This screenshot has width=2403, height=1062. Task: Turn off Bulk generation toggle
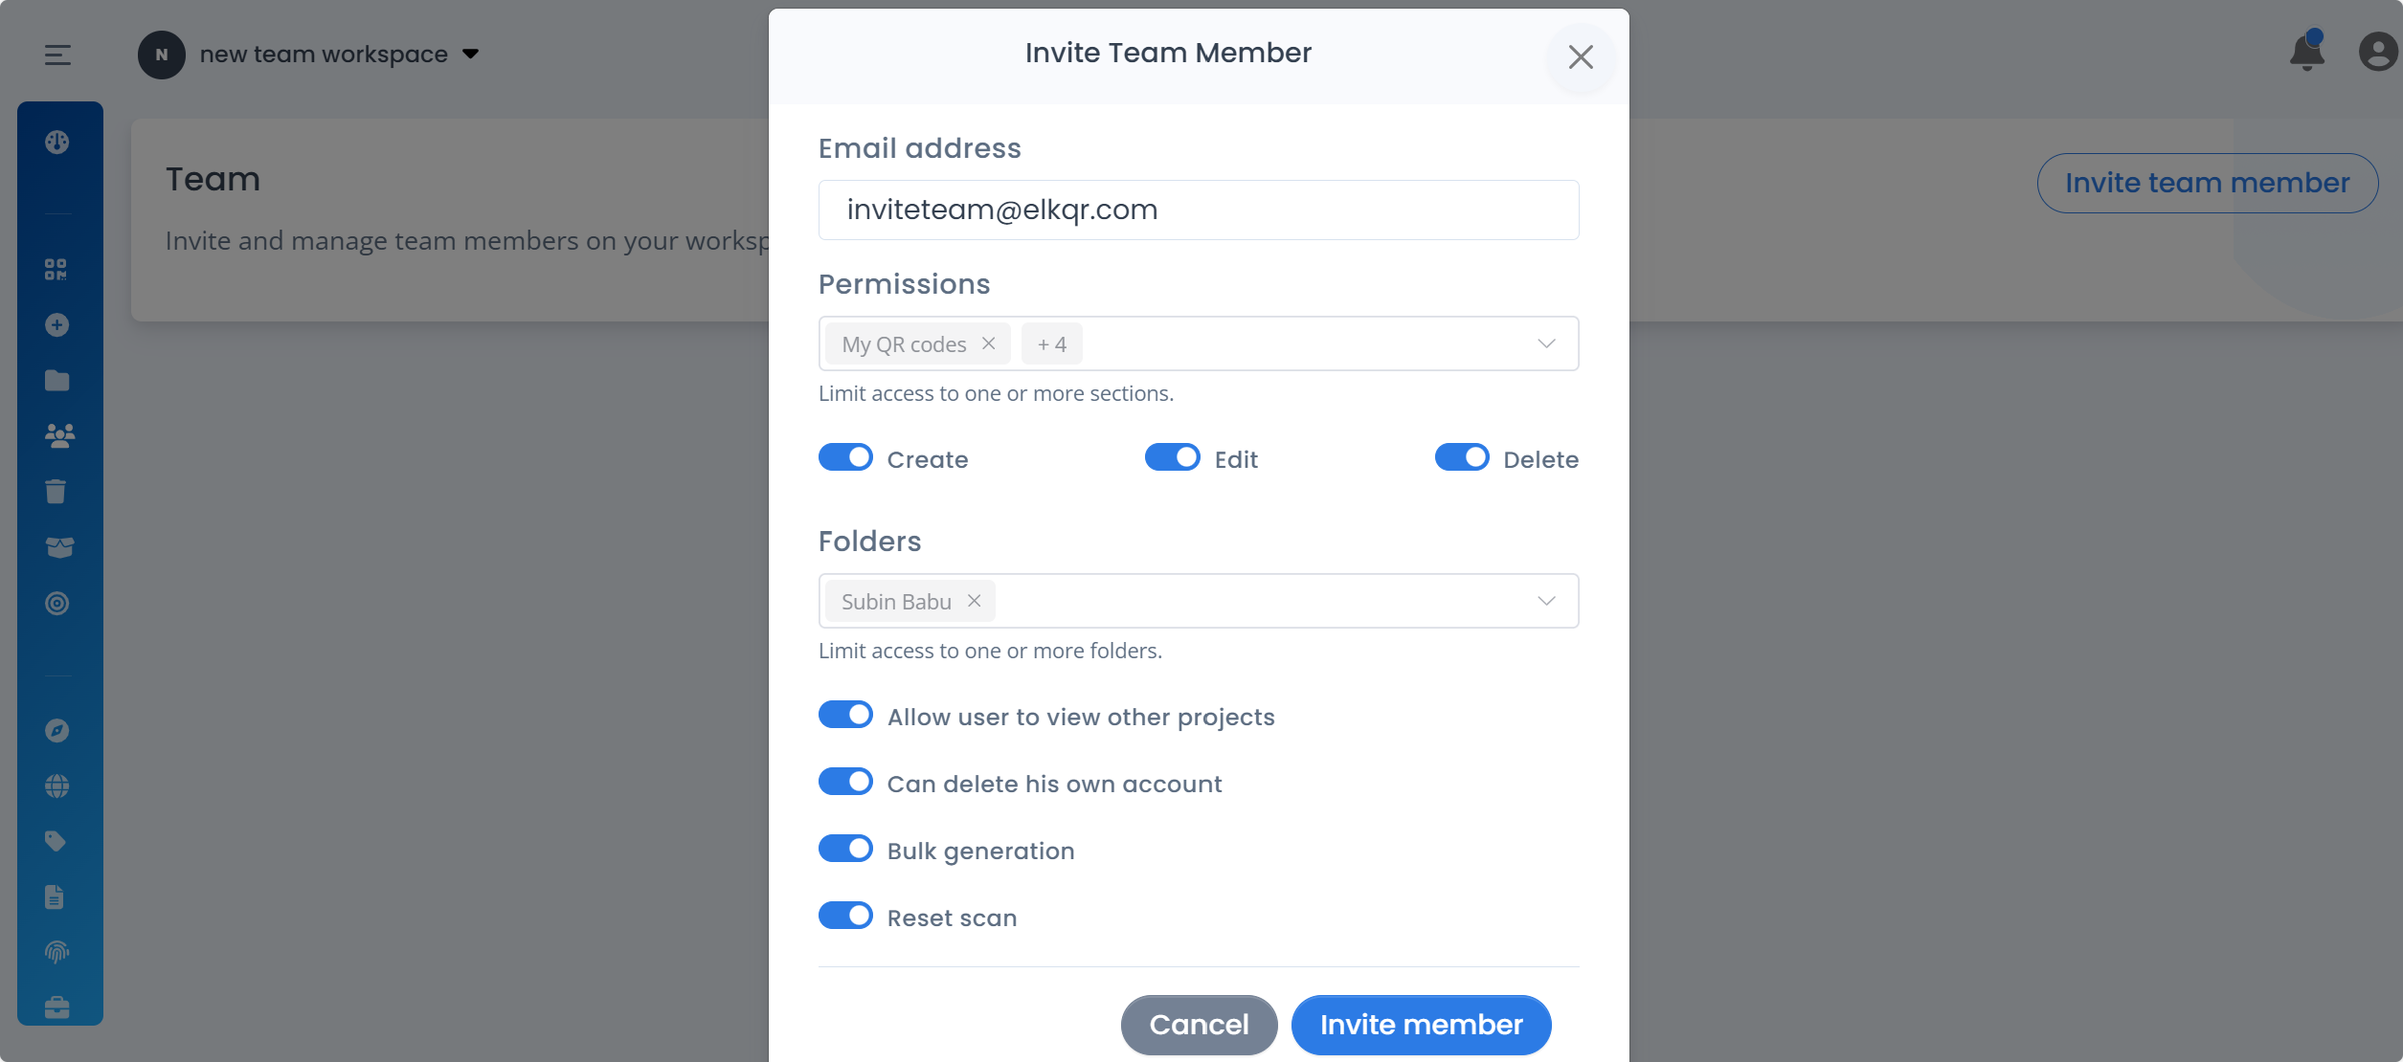coord(845,850)
